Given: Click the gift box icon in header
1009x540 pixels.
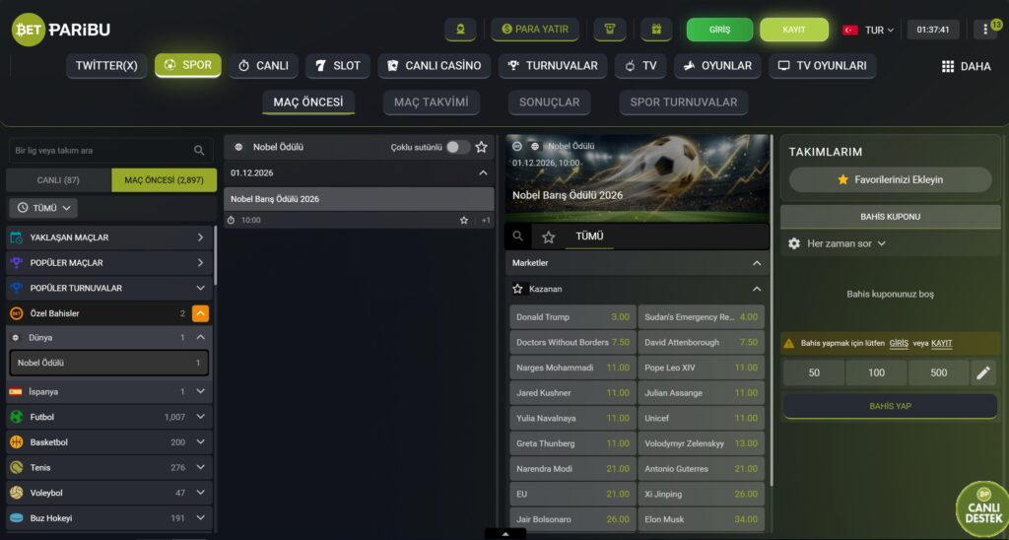Looking at the screenshot, I should click(655, 30).
